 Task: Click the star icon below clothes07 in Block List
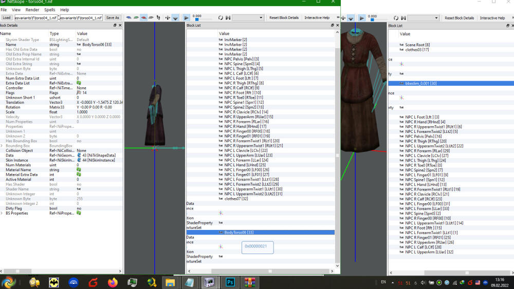coord(221,213)
